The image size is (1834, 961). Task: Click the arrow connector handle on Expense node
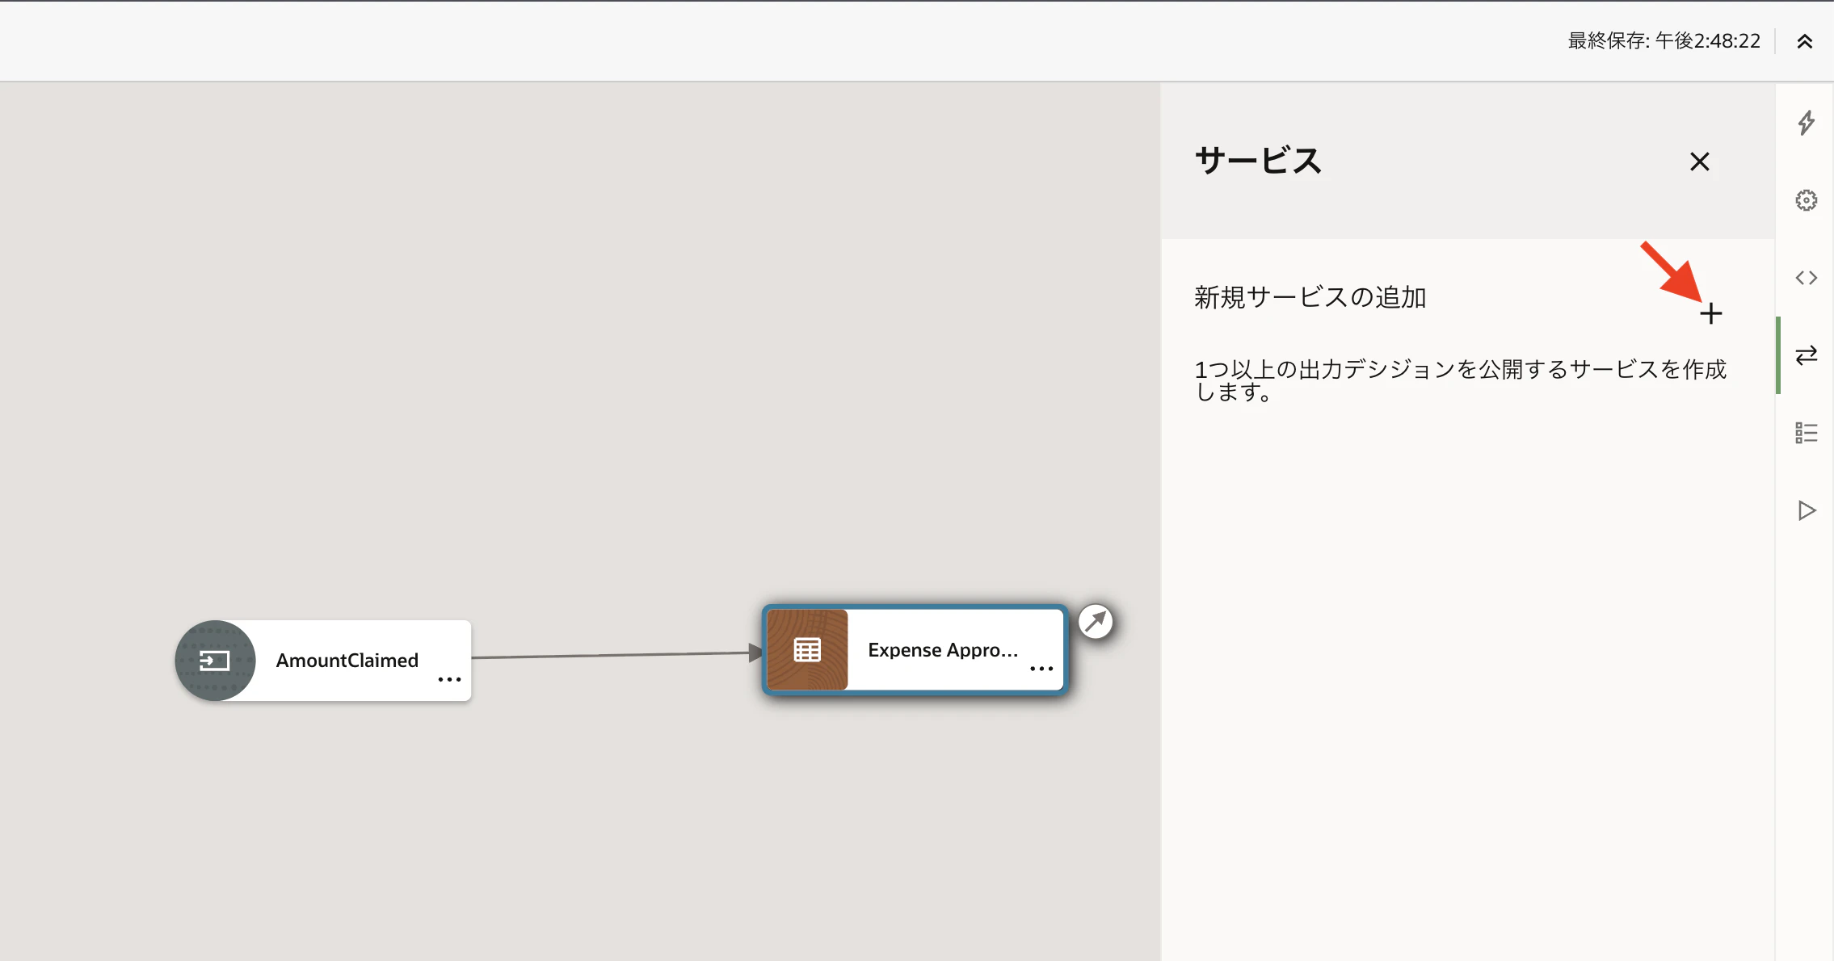click(1096, 622)
